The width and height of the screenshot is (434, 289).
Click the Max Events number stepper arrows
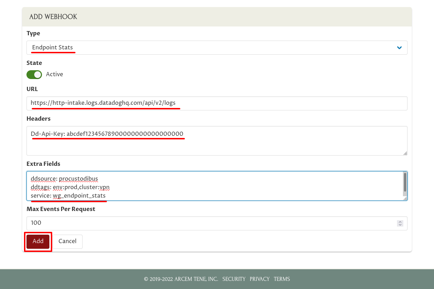pyautogui.click(x=400, y=223)
